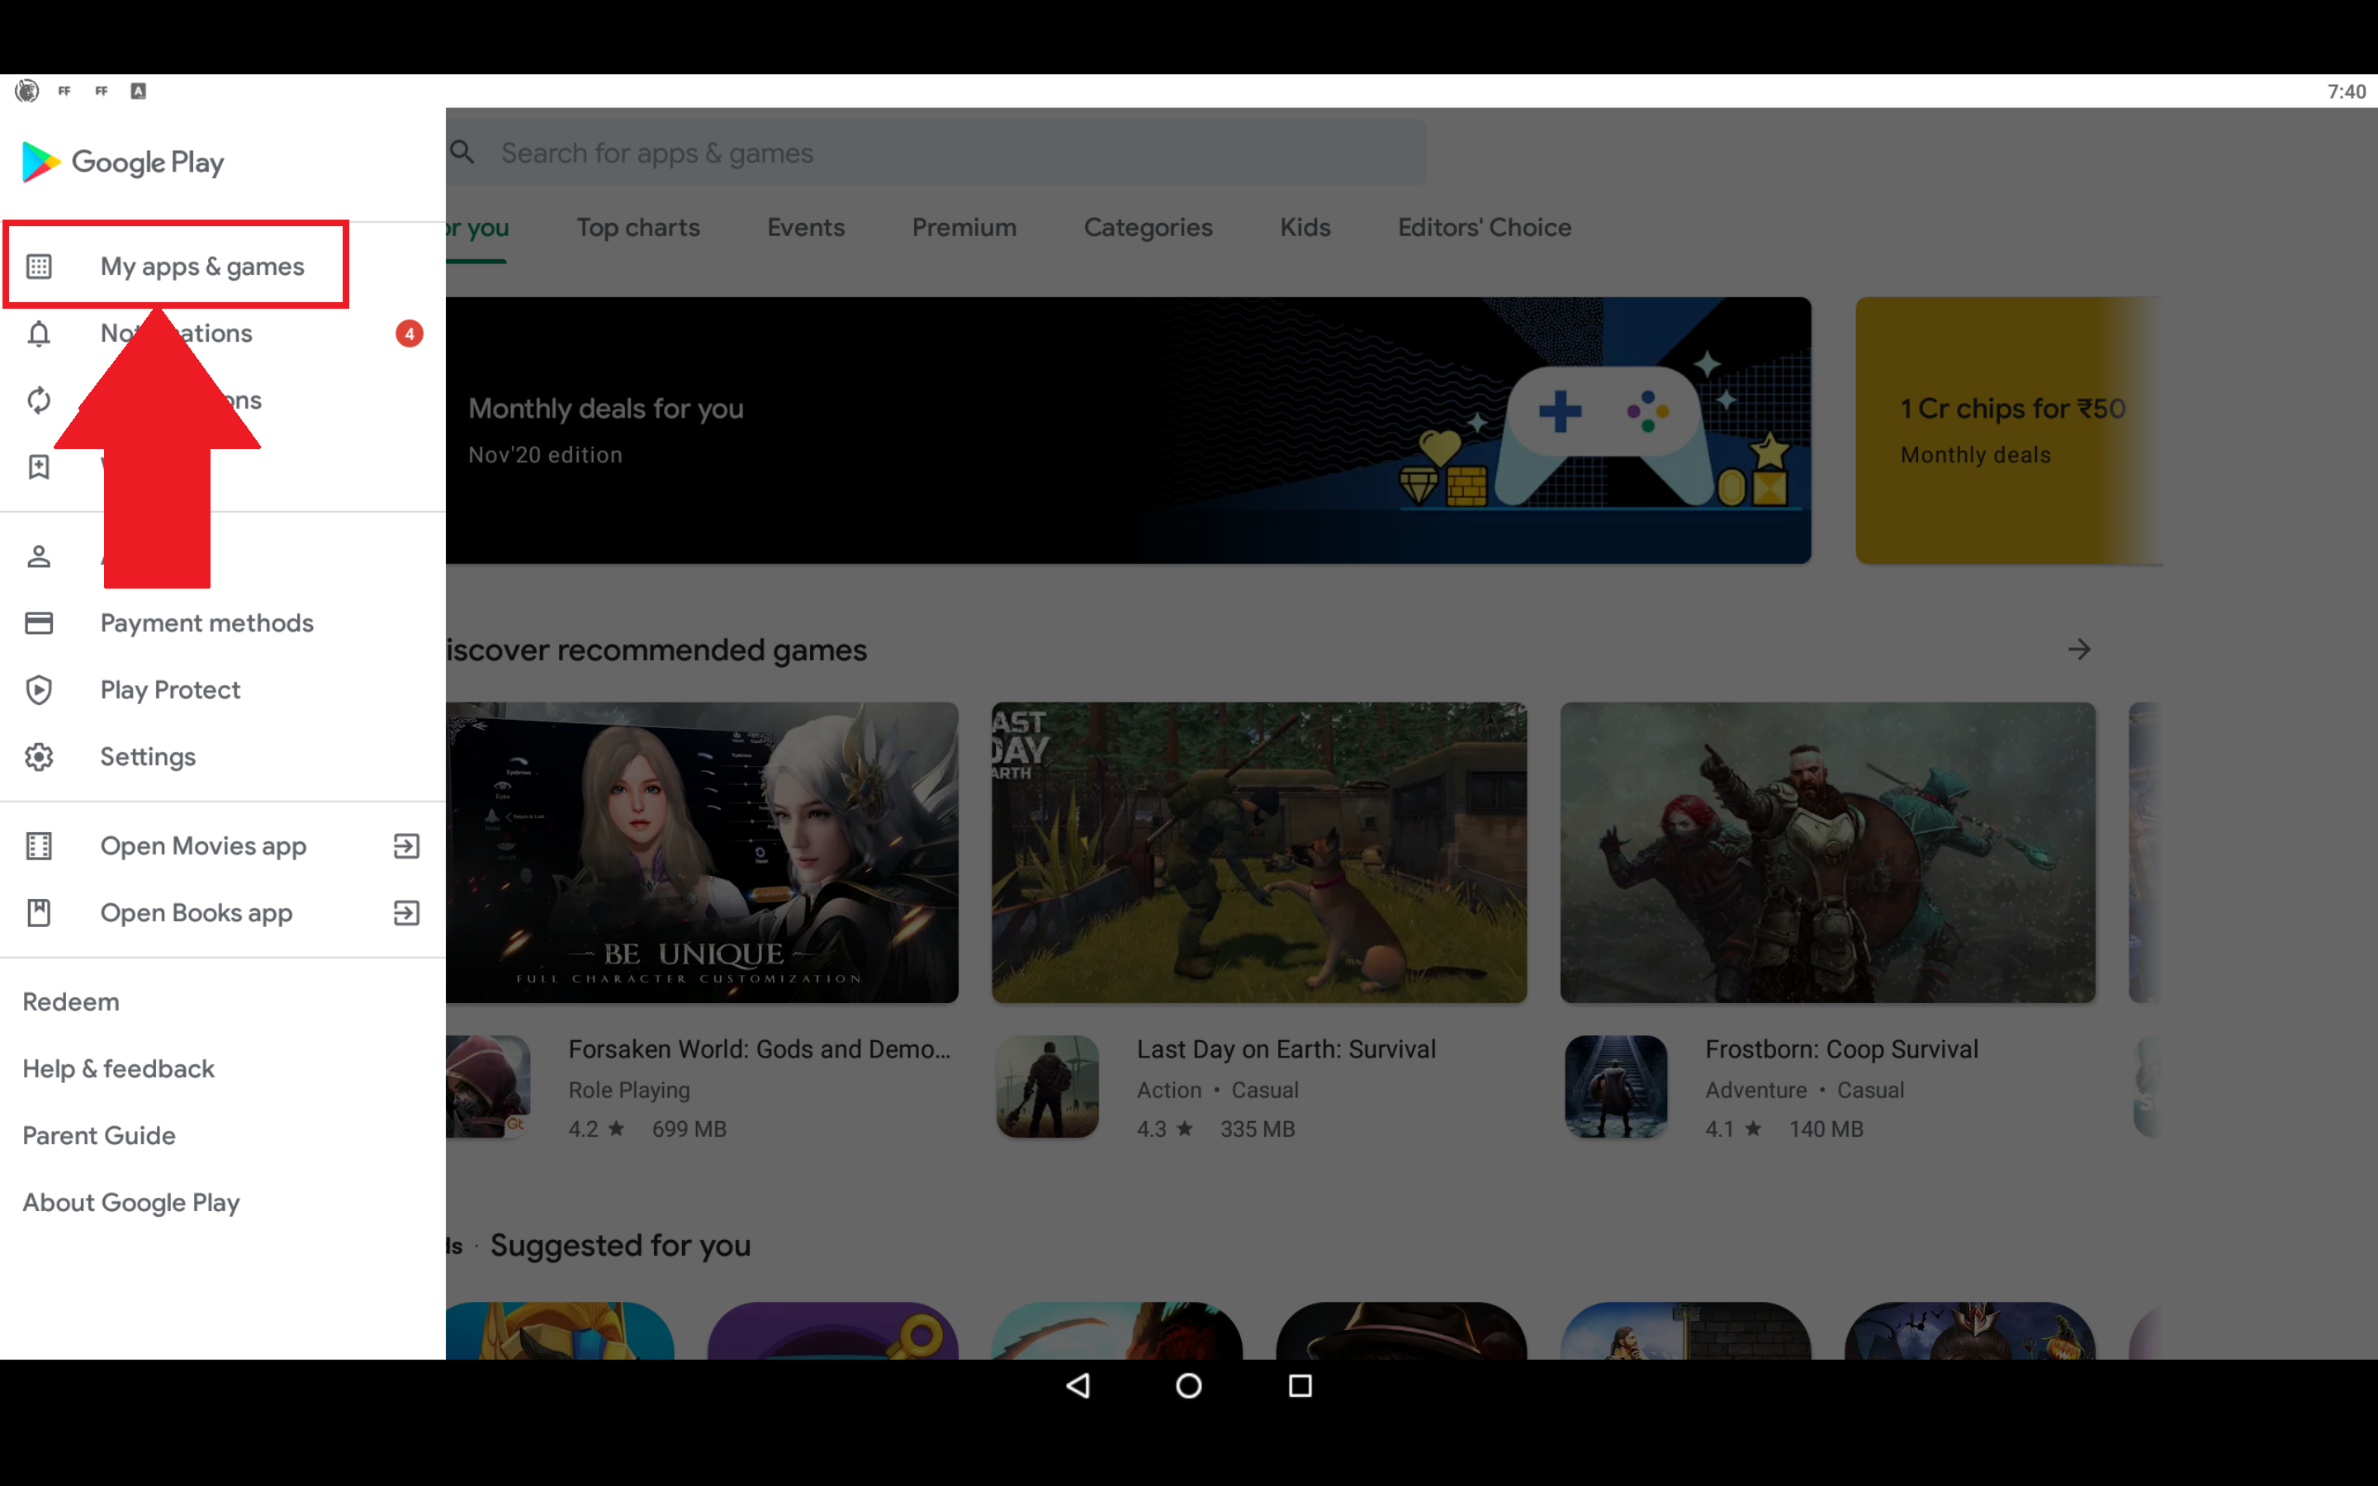
Task: Click the first status bar circular icon
Action: pyautogui.click(x=26, y=92)
